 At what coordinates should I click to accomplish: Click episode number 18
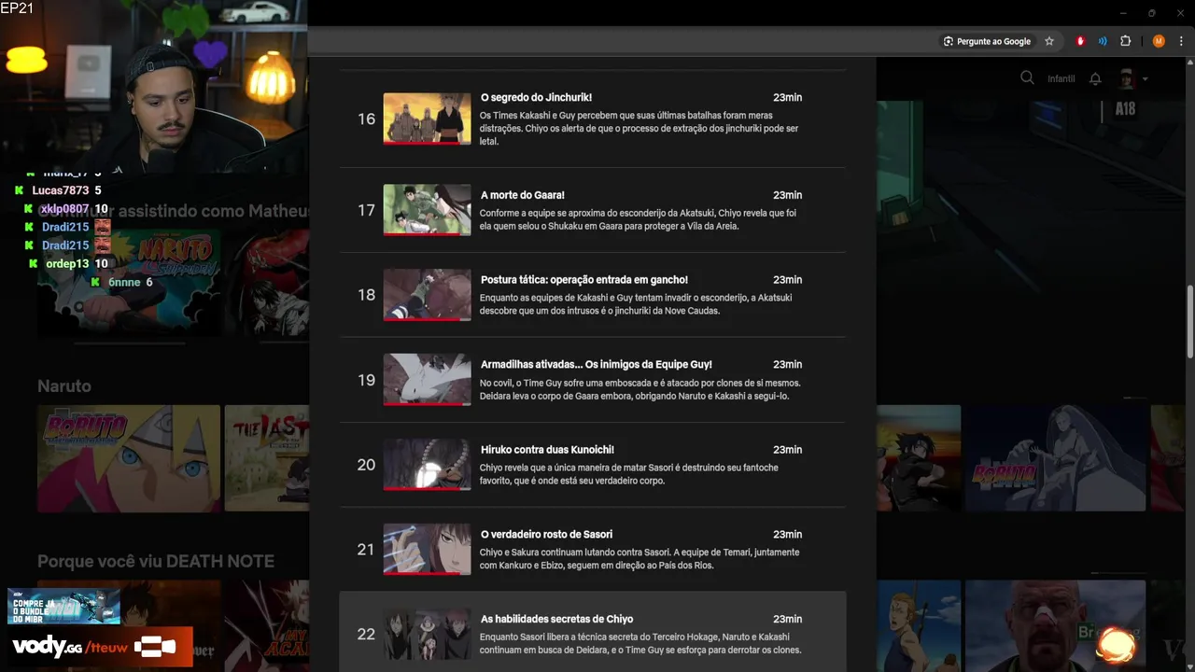click(x=366, y=294)
